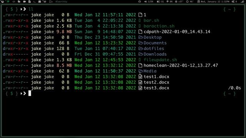Click the volume speaker icon showing 125%

click(145, 2)
